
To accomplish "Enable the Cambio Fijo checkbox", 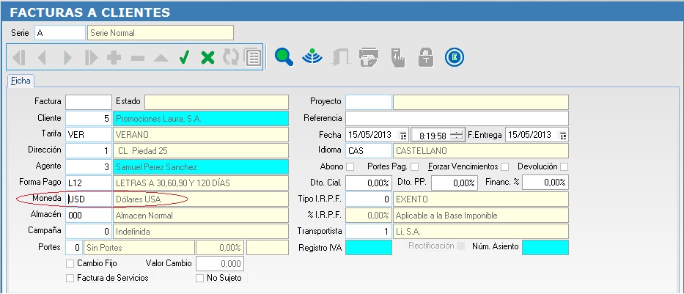I will 70,263.
